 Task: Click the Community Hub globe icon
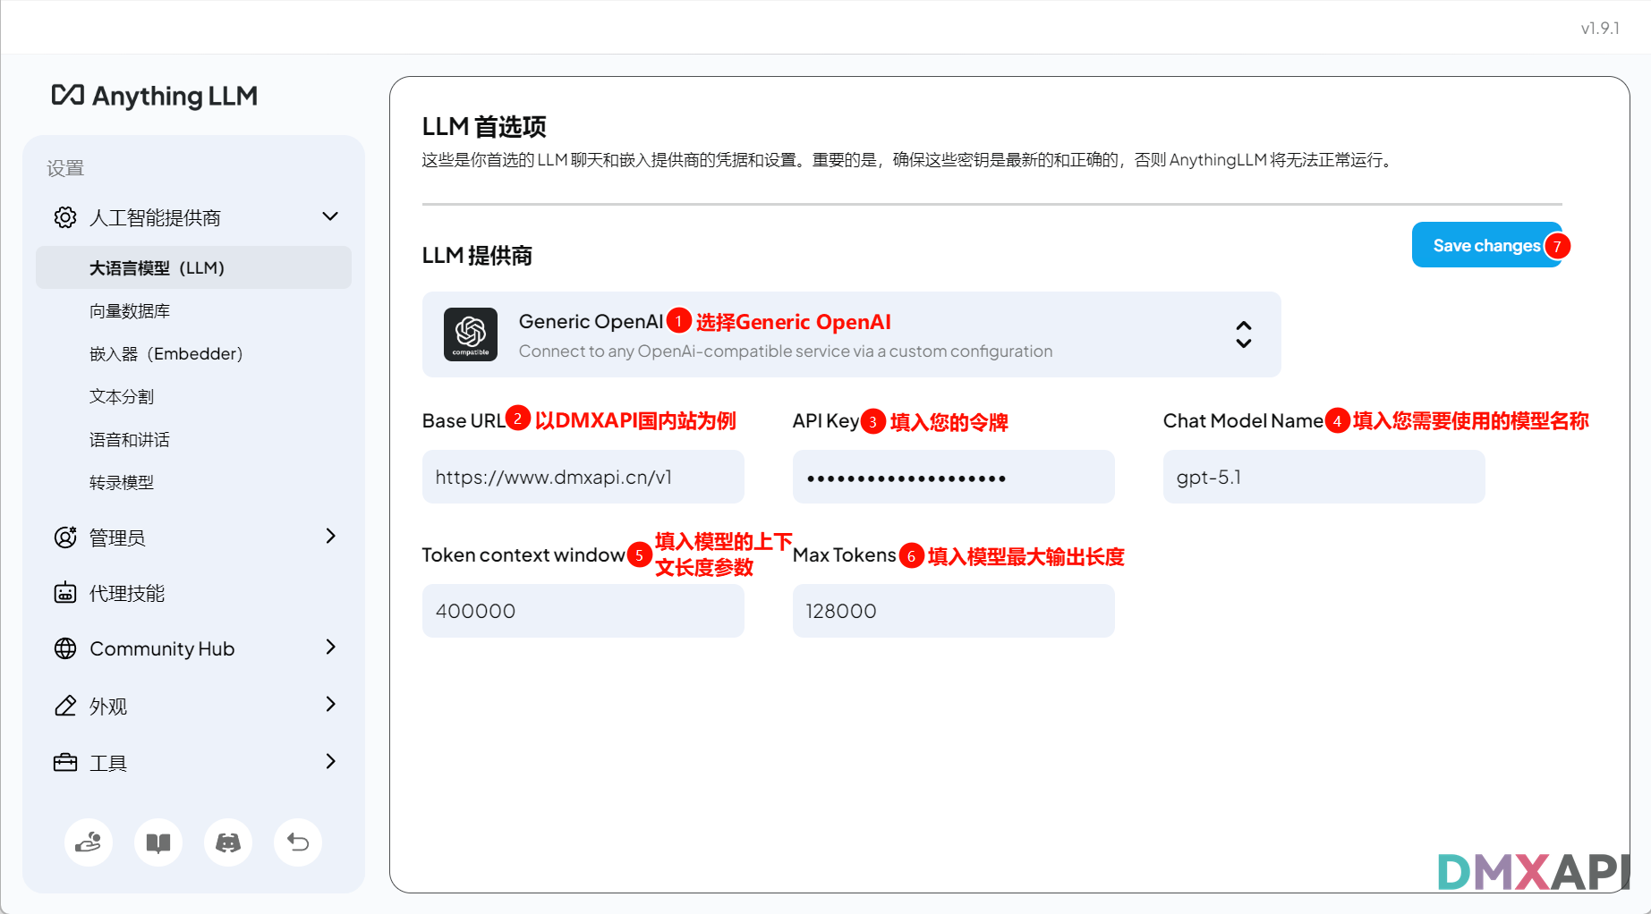click(x=64, y=648)
